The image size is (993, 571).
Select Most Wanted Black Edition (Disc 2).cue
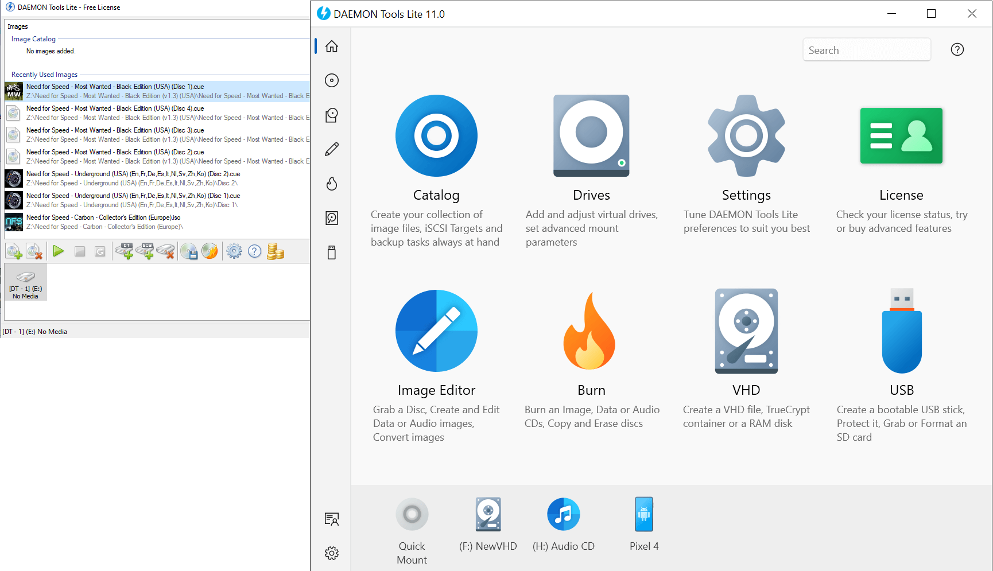click(x=157, y=157)
